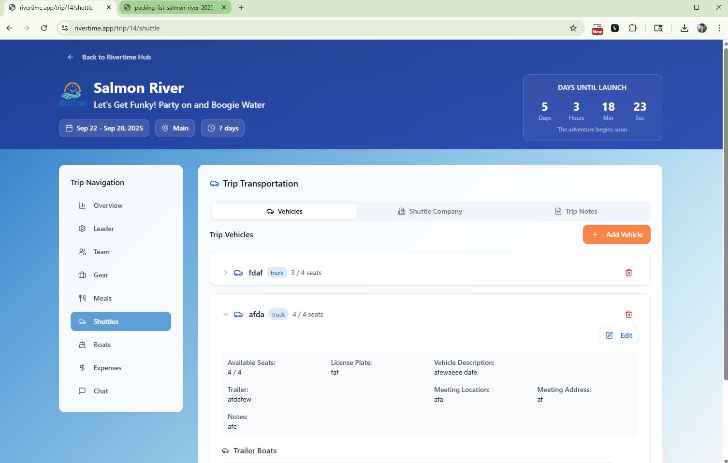The height and width of the screenshot is (463, 728).
Task: Click the Chrome profile avatar
Action: point(702,28)
